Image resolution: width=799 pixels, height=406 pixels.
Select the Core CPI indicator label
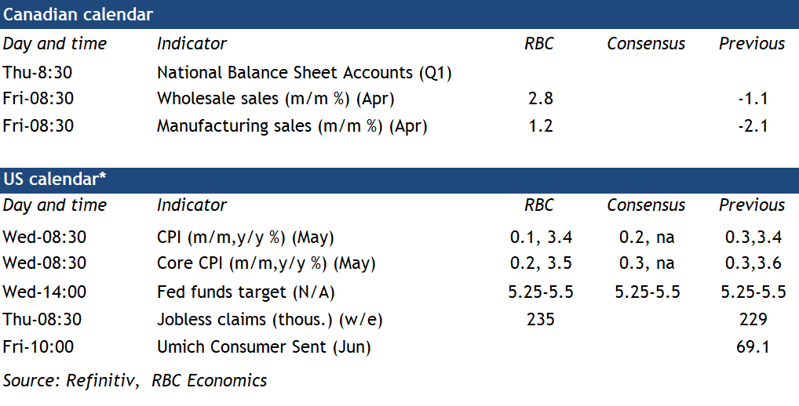(266, 263)
